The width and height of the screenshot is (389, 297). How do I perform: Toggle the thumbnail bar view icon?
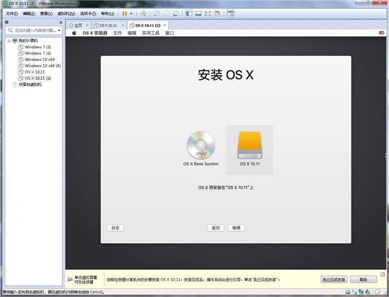pyautogui.click(x=198, y=14)
